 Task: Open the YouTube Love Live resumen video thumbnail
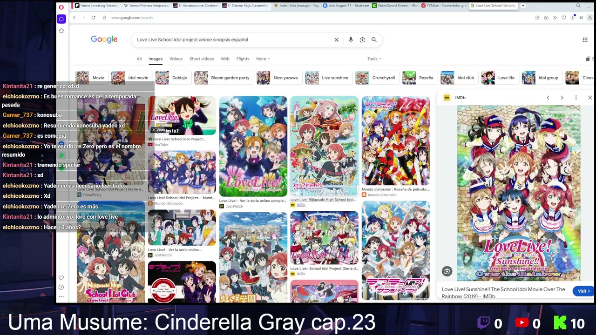coord(182,116)
